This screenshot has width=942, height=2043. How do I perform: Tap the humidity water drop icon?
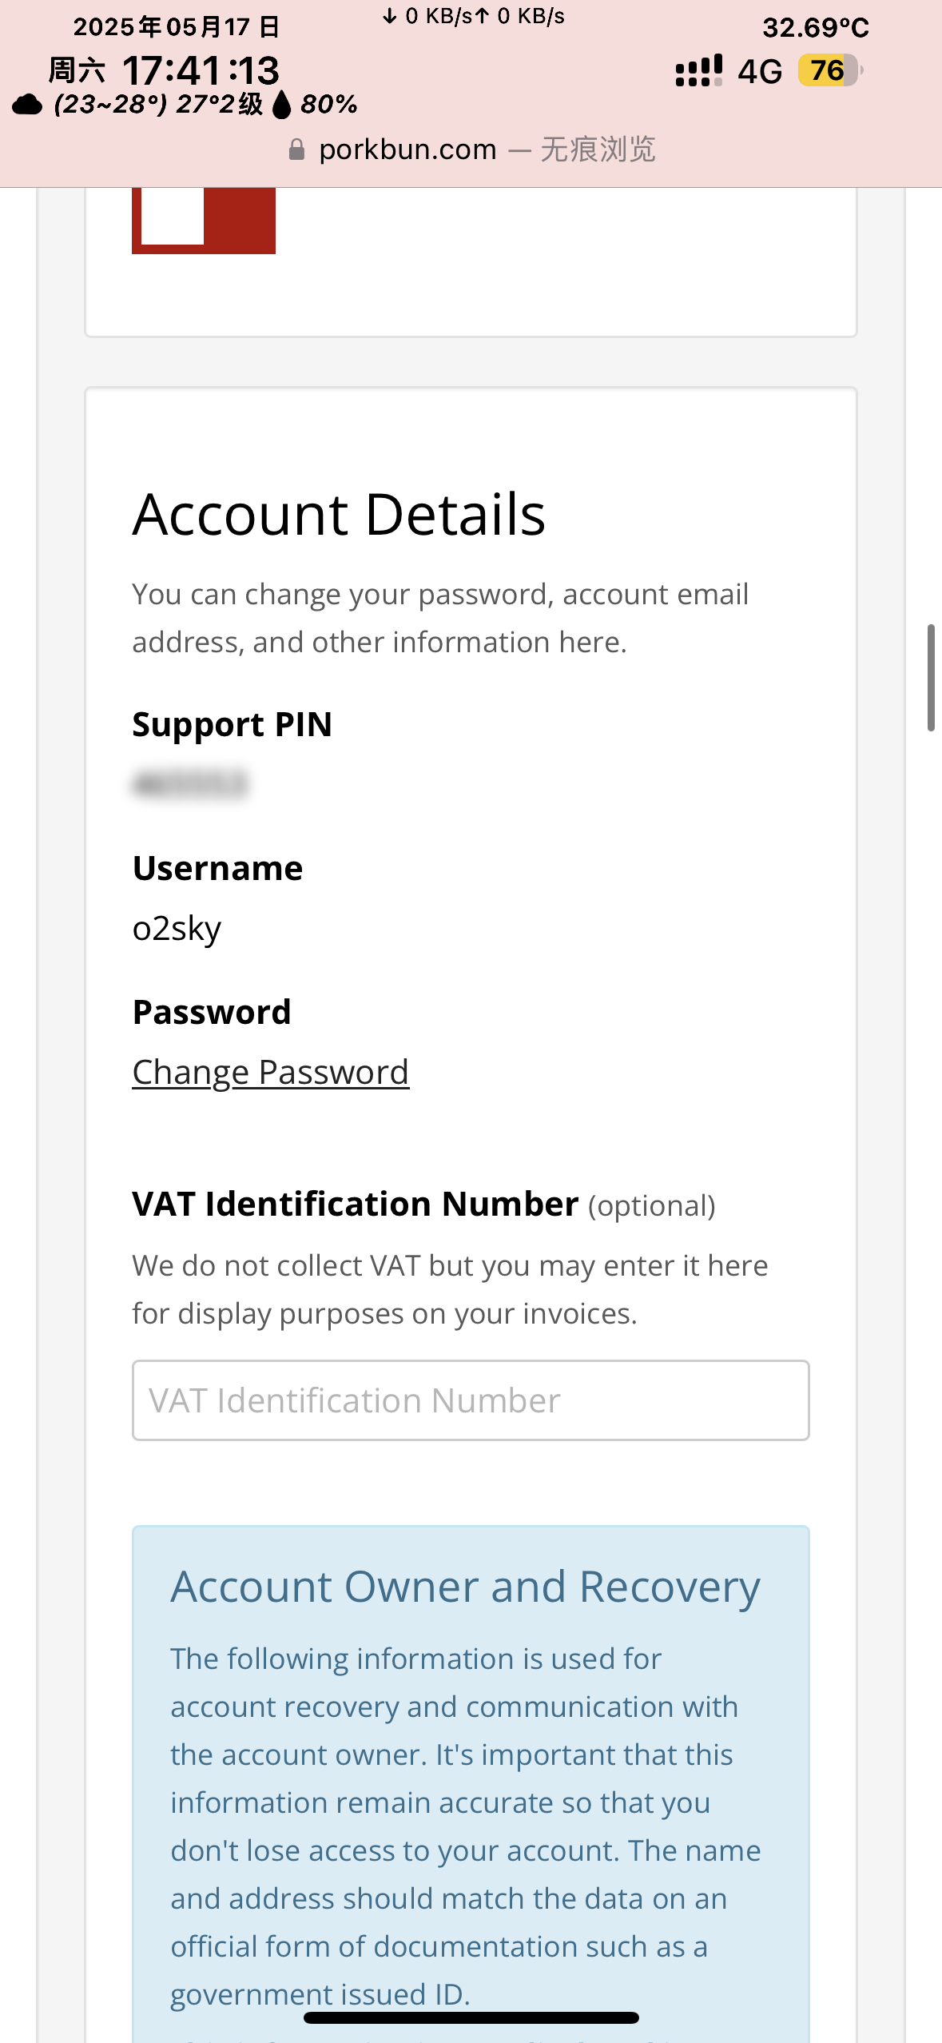tap(282, 105)
